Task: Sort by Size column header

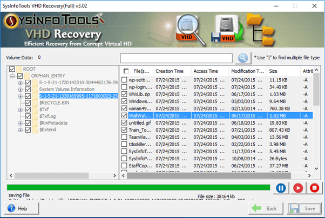Action: (x=283, y=71)
